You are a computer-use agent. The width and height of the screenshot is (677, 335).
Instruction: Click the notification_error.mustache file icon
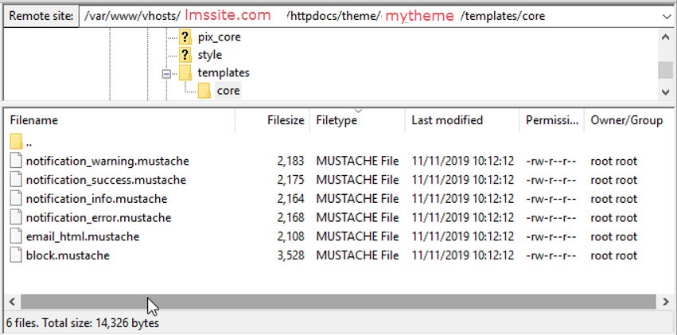[17, 217]
